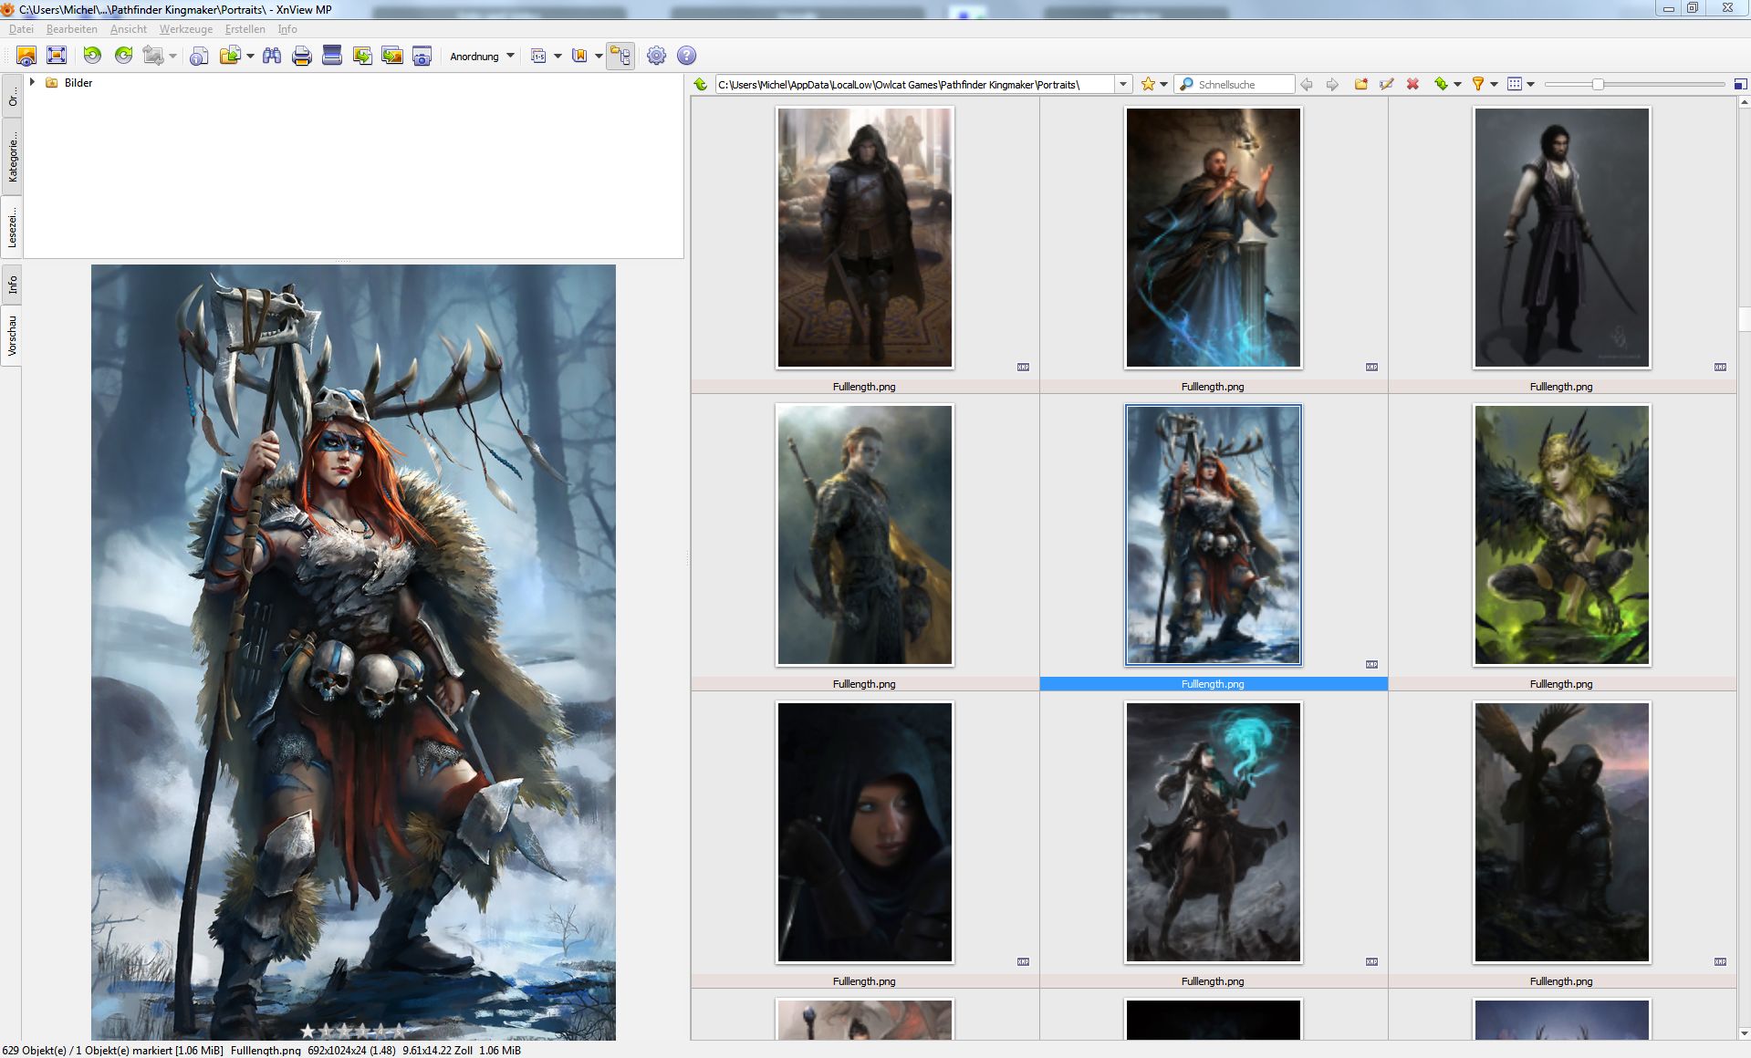The image size is (1751, 1058).
Task: Open the address path history dropdown
Action: (x=1123, y=84)
